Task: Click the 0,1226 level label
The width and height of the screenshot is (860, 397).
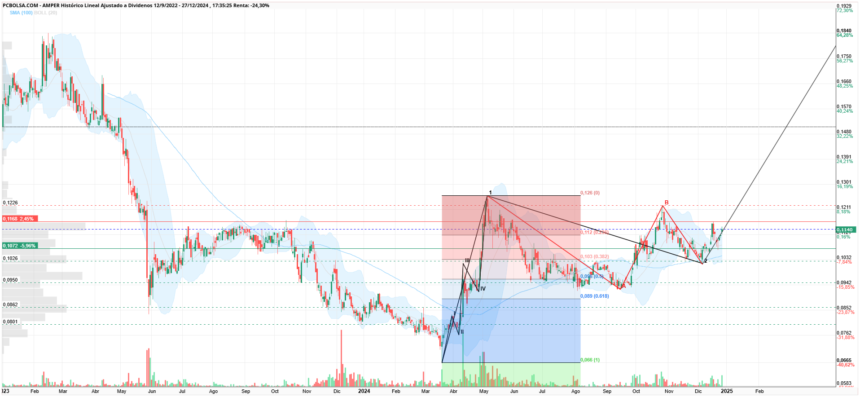Action: [x=10, y=203]
